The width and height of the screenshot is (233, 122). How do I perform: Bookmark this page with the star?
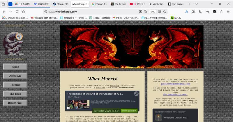pos(165,12)
